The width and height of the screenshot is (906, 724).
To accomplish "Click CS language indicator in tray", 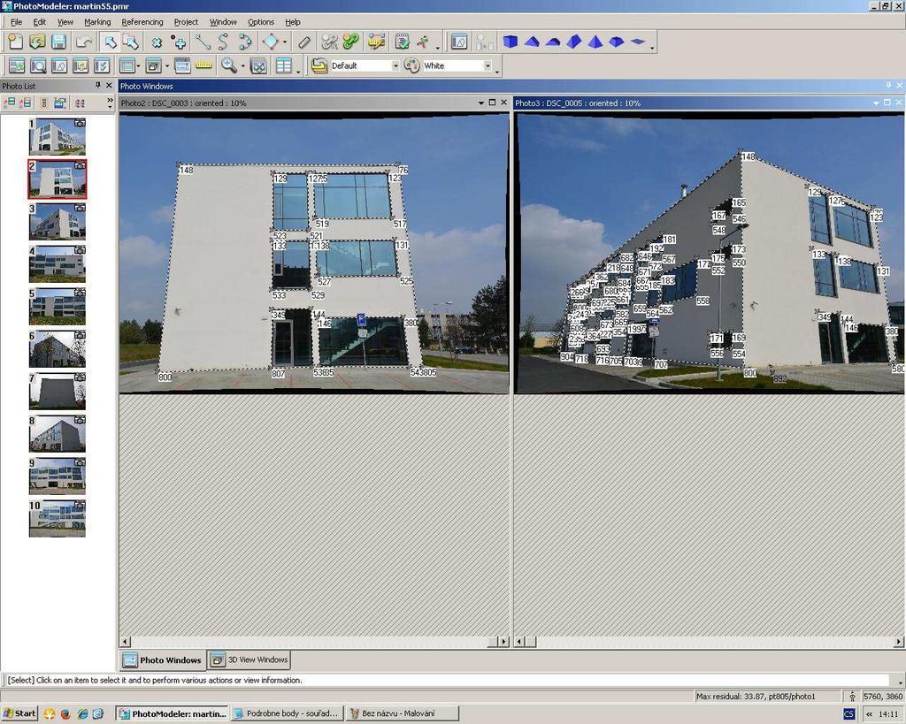I will (x=848, y=714).
